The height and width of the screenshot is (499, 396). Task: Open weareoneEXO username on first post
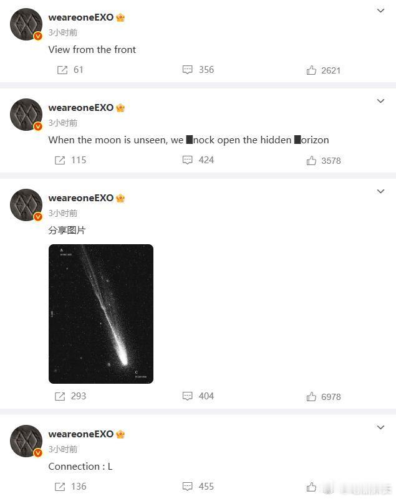[81, 17]
